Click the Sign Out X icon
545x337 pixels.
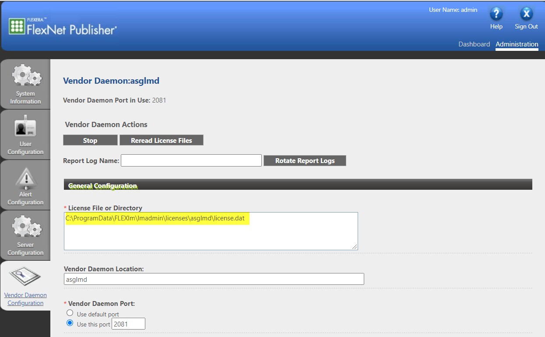pyautogui.click(x=526, y=14)
